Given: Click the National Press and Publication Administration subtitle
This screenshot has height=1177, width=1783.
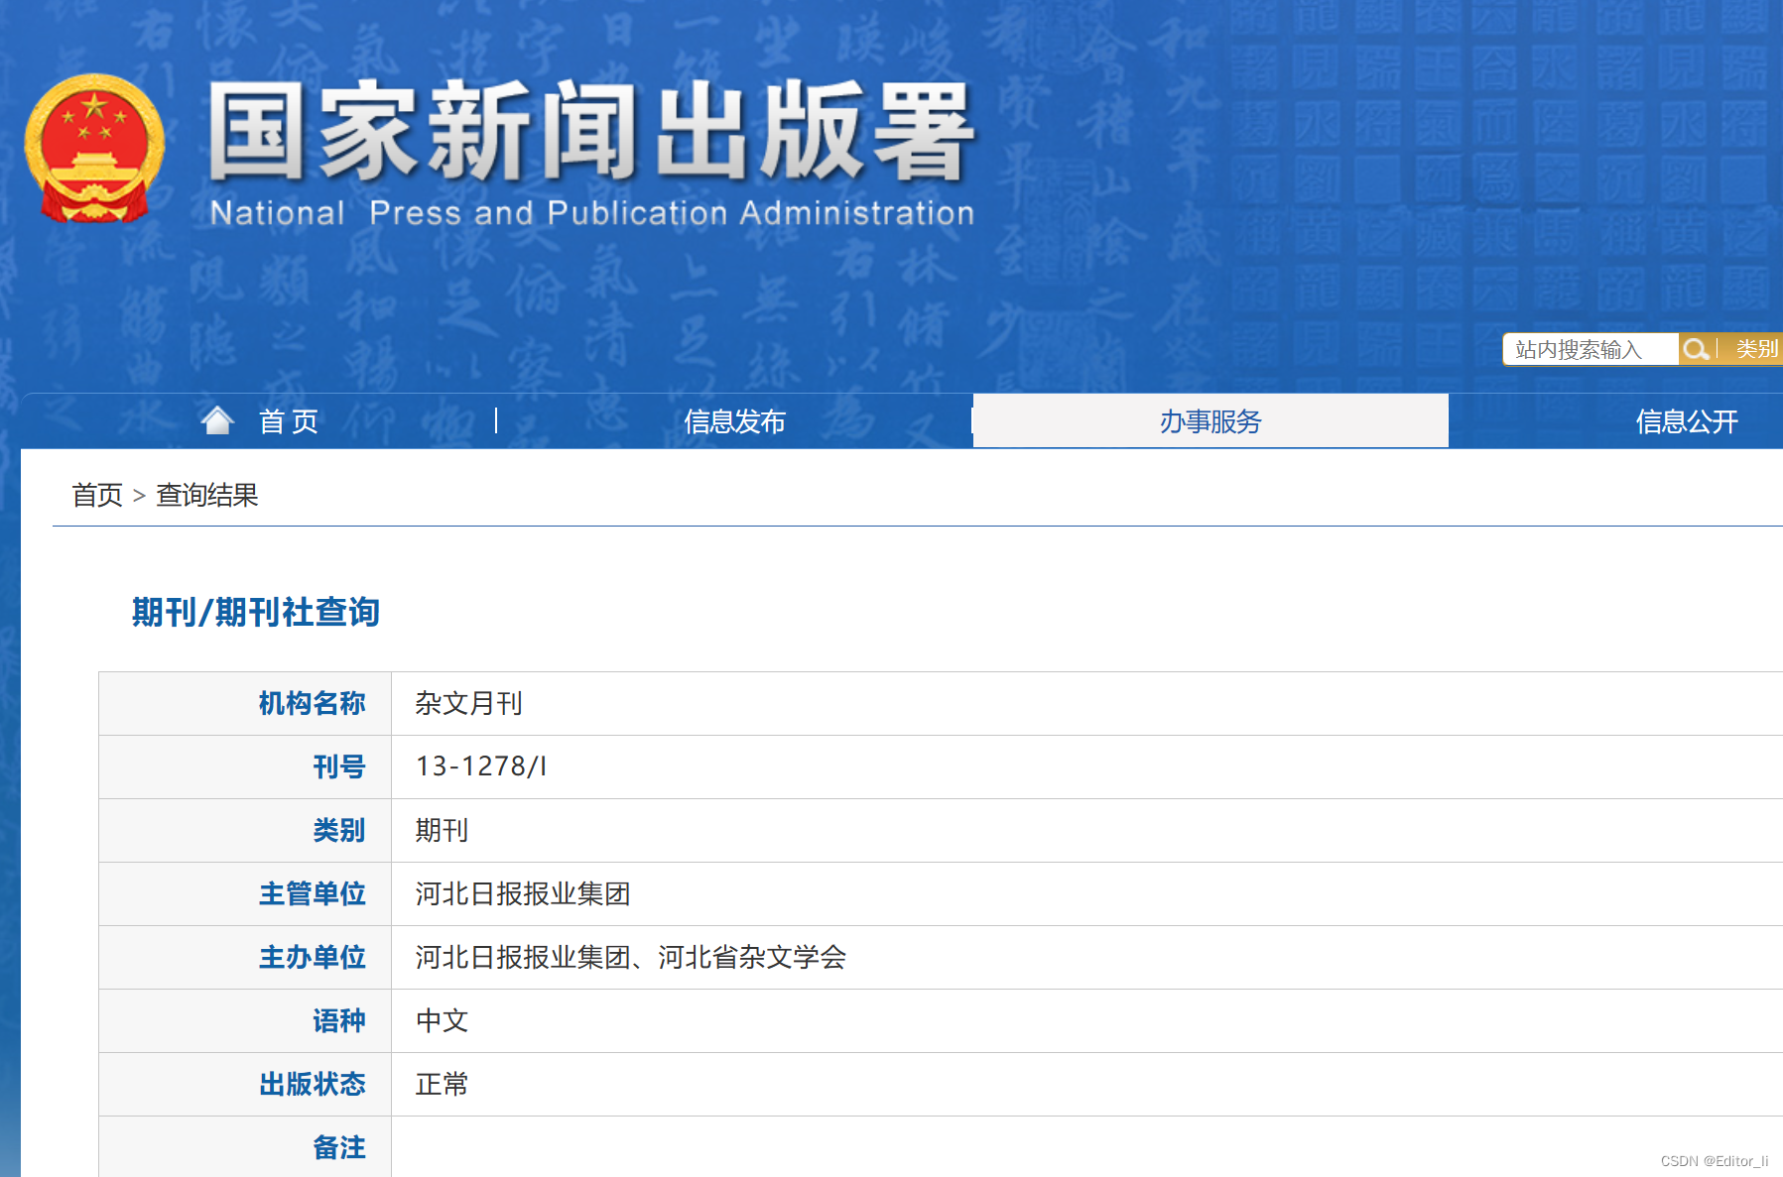Looking at the screenshot, I should [592, 212].
